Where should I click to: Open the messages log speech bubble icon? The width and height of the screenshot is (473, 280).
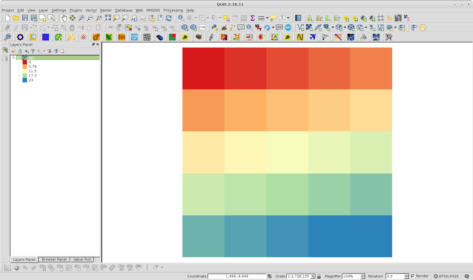click(x=467, y=276)
